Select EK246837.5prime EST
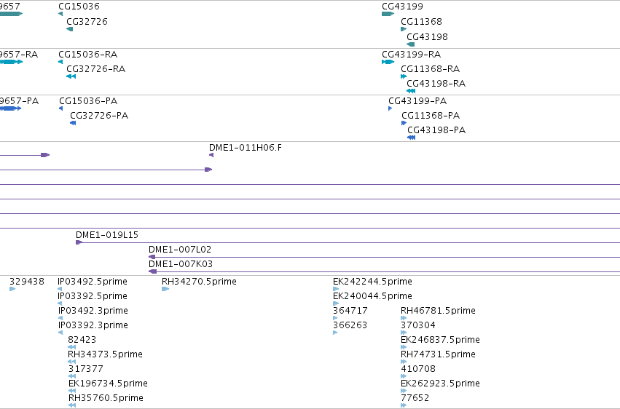The image size is (620, 409). [441, 340]
